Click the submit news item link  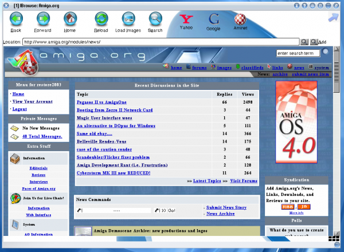pyautogui.click(x=310, y=74)
